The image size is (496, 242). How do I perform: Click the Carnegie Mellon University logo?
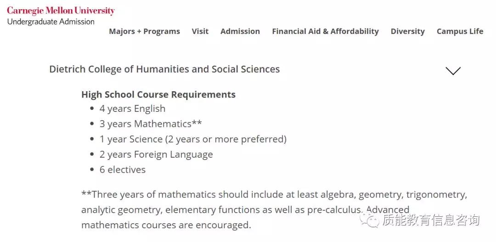61,11
